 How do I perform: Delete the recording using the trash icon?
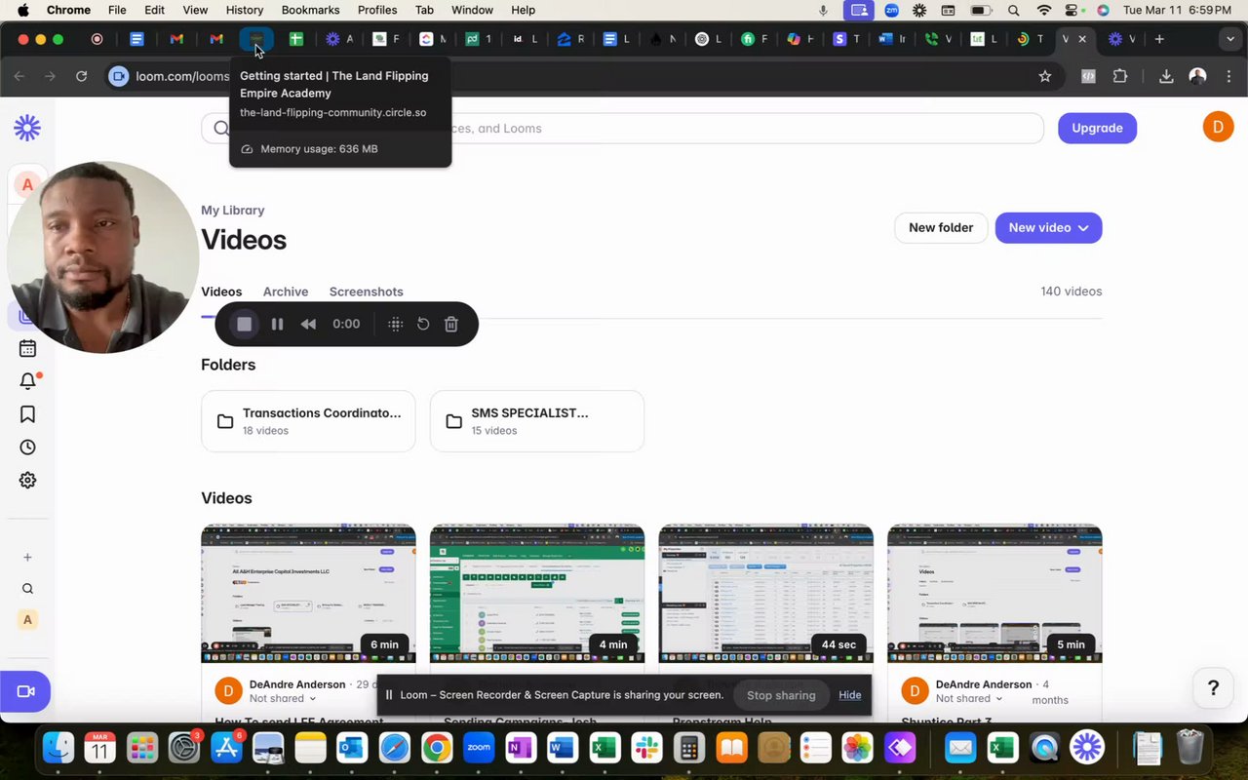pos(451,324)
